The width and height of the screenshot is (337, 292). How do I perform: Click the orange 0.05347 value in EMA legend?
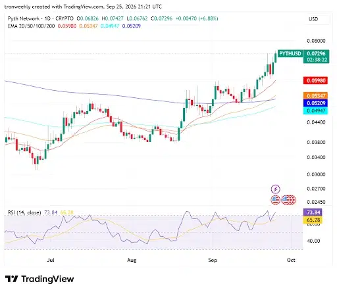pos(88,26)
